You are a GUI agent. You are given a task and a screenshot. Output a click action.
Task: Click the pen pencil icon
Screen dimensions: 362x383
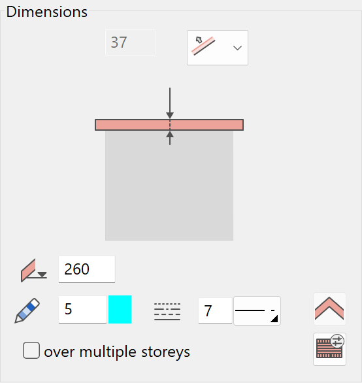click(x=27, y=310)
